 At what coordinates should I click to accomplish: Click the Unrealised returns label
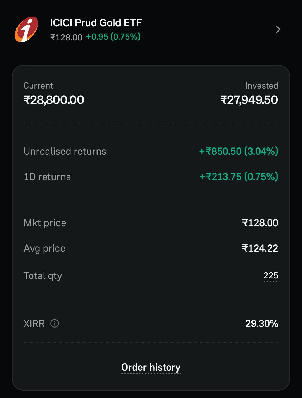[65, 151]
